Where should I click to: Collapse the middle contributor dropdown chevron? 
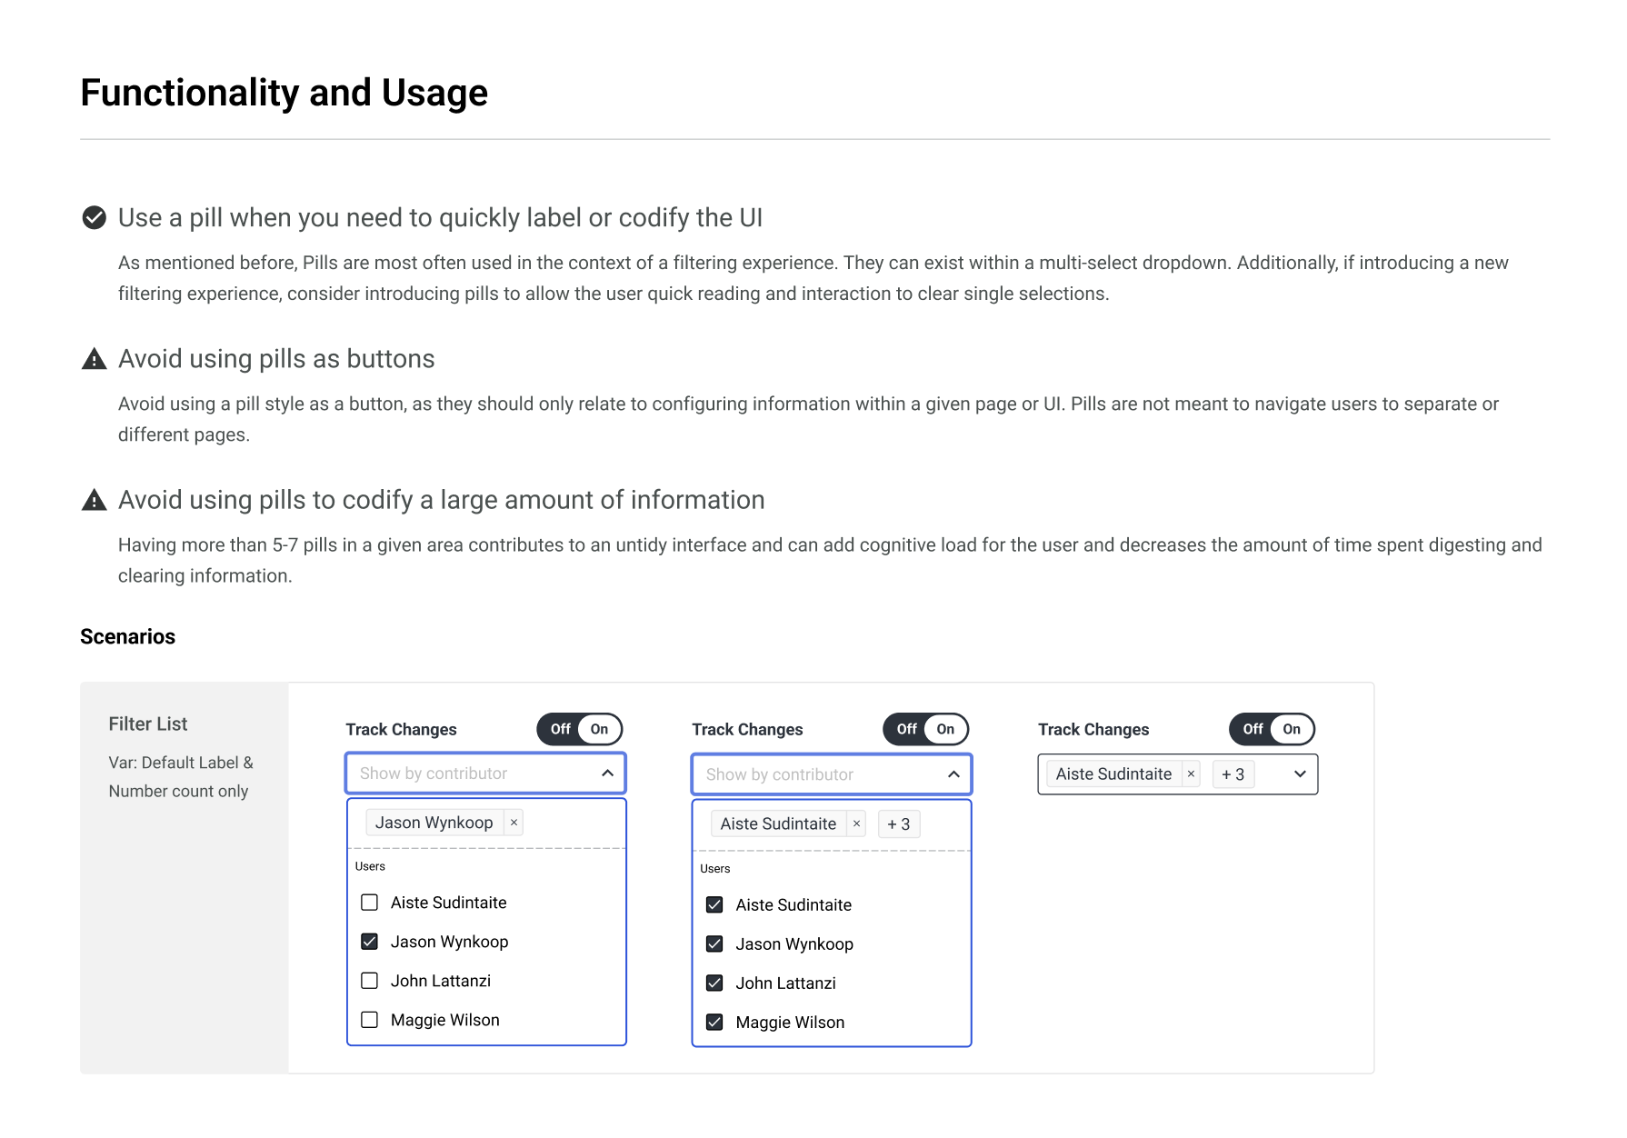(953, 774)
